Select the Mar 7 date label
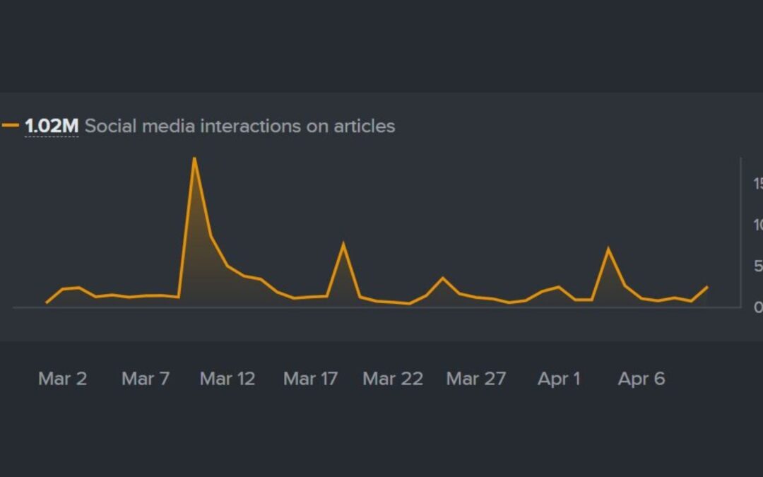763x477 pixels. click(x=146, y=379)
